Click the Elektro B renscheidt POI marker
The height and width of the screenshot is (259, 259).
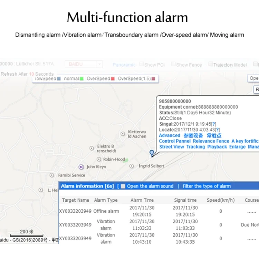point(92,148)
